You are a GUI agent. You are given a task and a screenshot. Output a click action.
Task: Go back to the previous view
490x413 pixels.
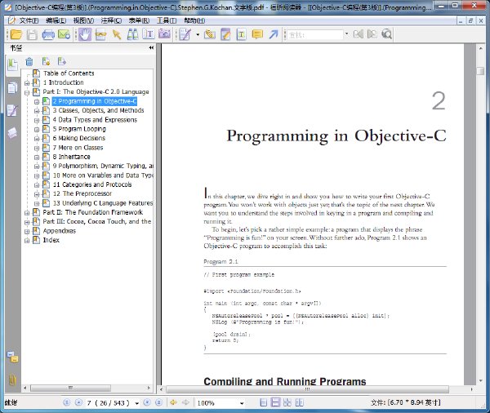click(x=173, y=402)
